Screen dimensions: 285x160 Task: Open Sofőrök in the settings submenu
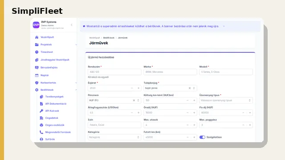click(50, 139)
